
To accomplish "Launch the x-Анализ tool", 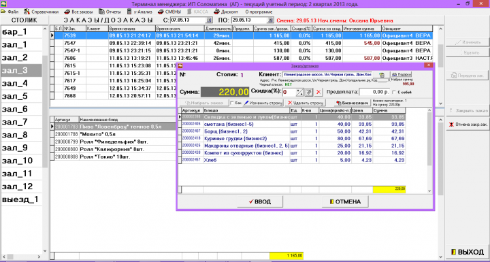I will coord(140,12).
